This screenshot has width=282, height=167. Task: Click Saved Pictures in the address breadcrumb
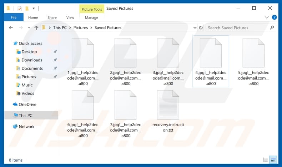pyautogui.click(x=108, y=28)
